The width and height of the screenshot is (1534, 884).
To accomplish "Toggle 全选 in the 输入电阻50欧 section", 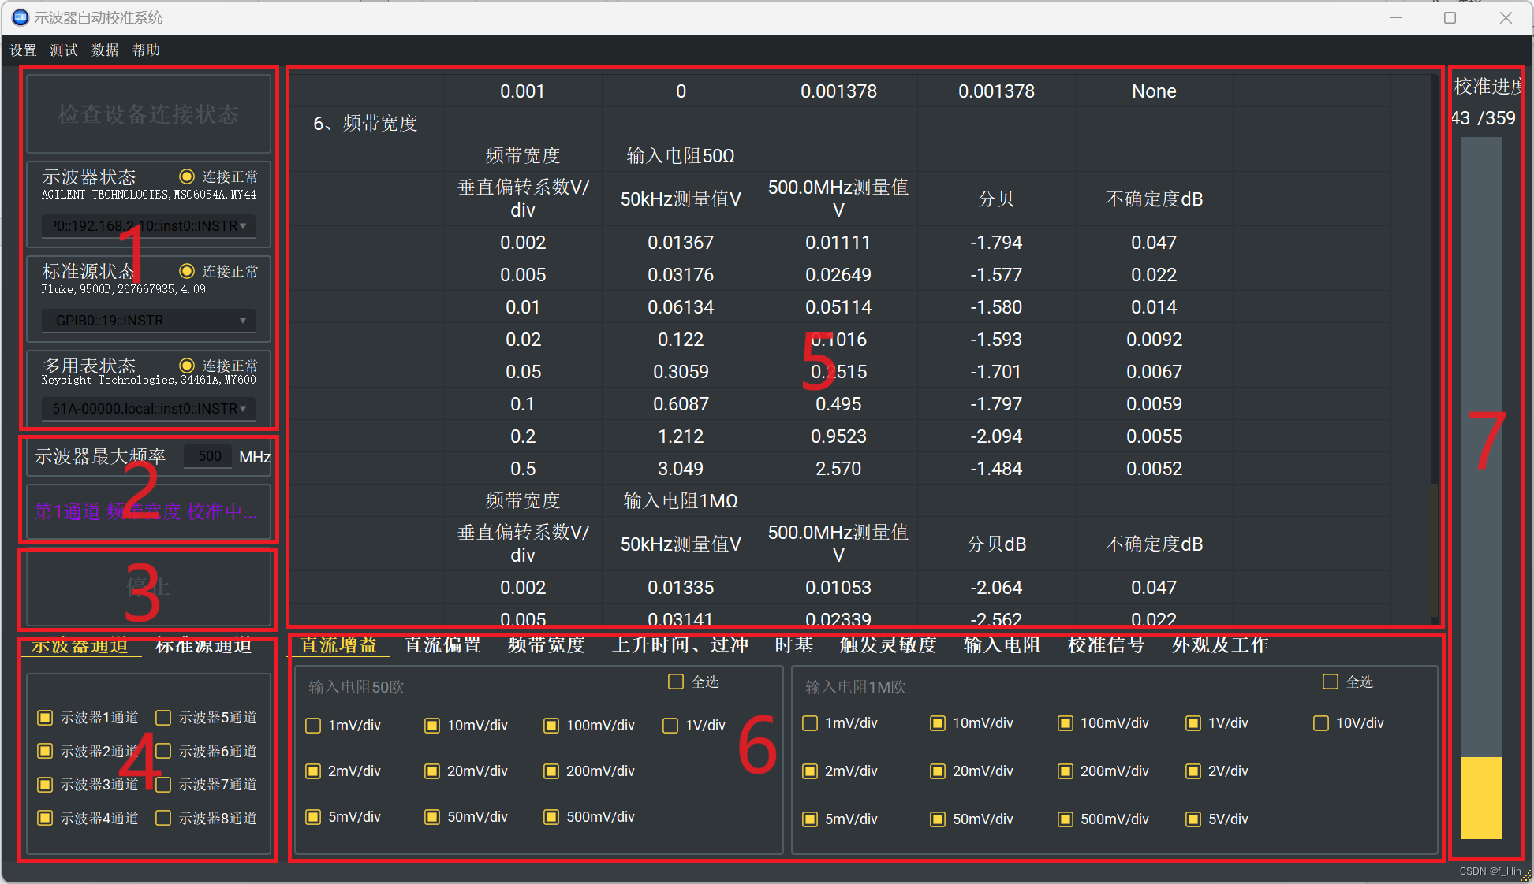I will [x=675, y=682].
